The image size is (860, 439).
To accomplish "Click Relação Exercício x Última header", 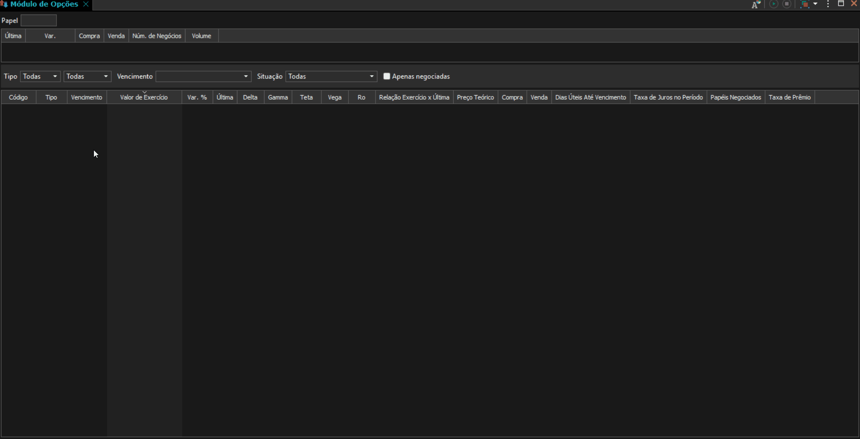I will (x=414, y=97).
